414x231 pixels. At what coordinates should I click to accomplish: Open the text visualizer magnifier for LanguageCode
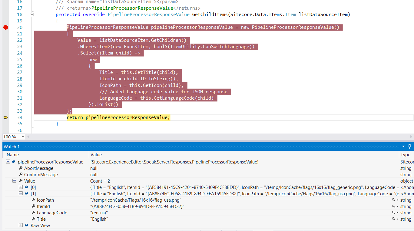tap(394, 213)
